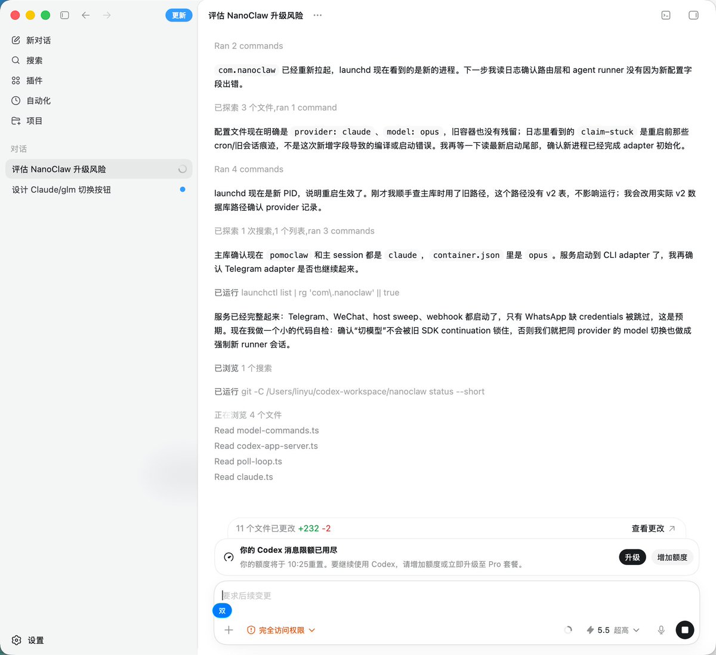Click the blue 更新 update button

(179, 16)
